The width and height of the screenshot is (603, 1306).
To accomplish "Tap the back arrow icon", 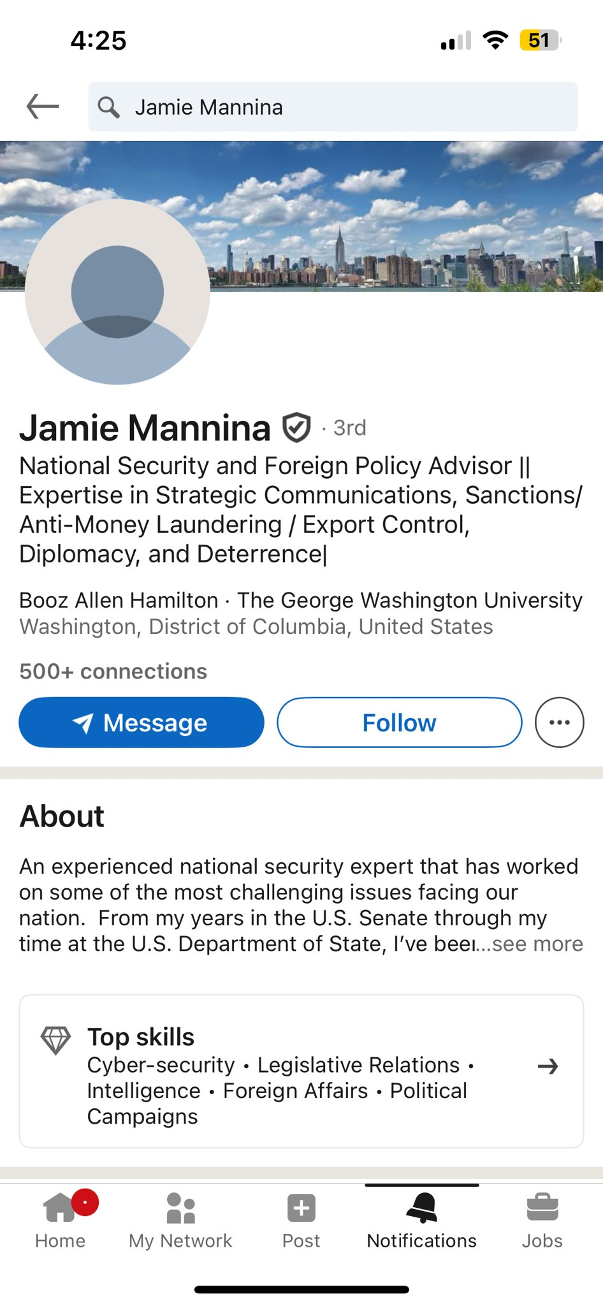I will click(43, 106).
